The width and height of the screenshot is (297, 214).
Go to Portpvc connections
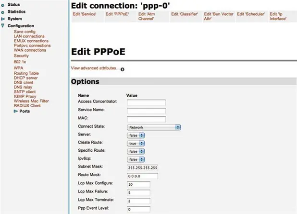tap(32, 45)
